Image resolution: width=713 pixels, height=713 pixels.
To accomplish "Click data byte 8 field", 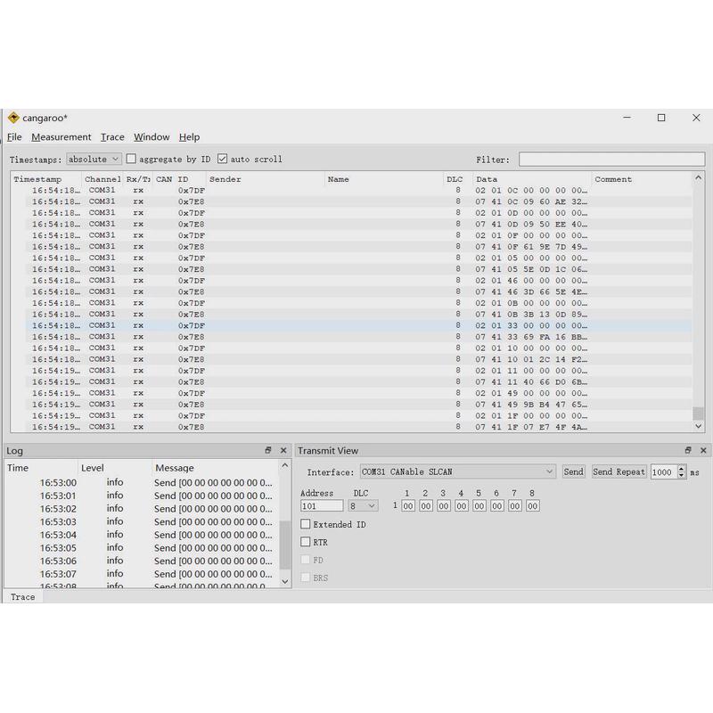I will 532,505.
